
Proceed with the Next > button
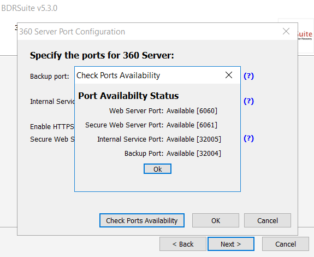click(231, 244)
